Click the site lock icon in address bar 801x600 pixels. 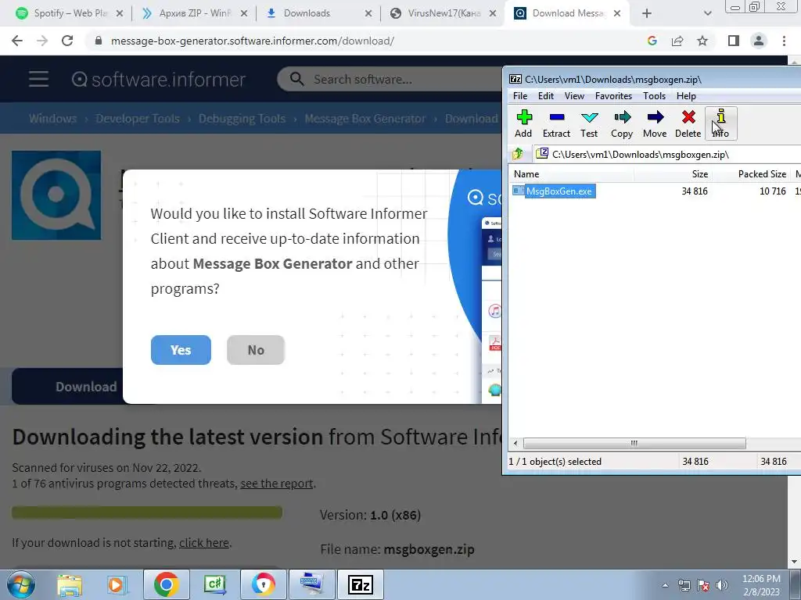(x=99, y=41)
